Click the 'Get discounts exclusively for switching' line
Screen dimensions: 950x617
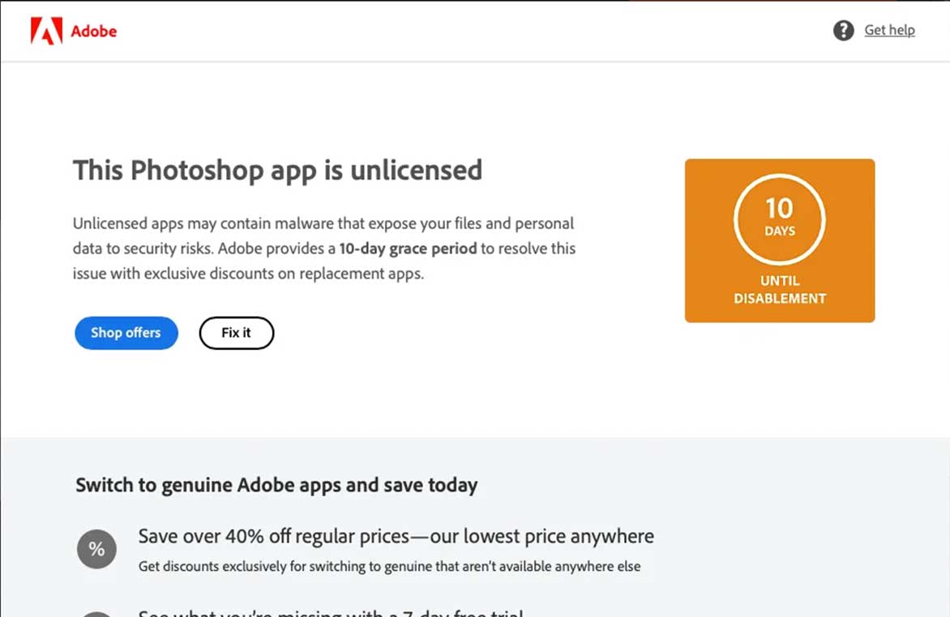coord(390,567)
